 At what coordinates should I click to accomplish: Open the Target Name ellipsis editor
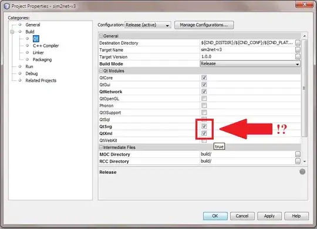[x=298, y=50]
